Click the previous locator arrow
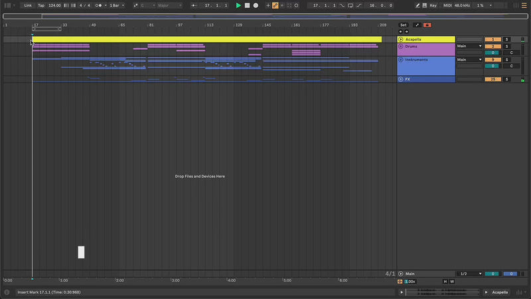This screenshot has height=299, width=531. (400, 31)
